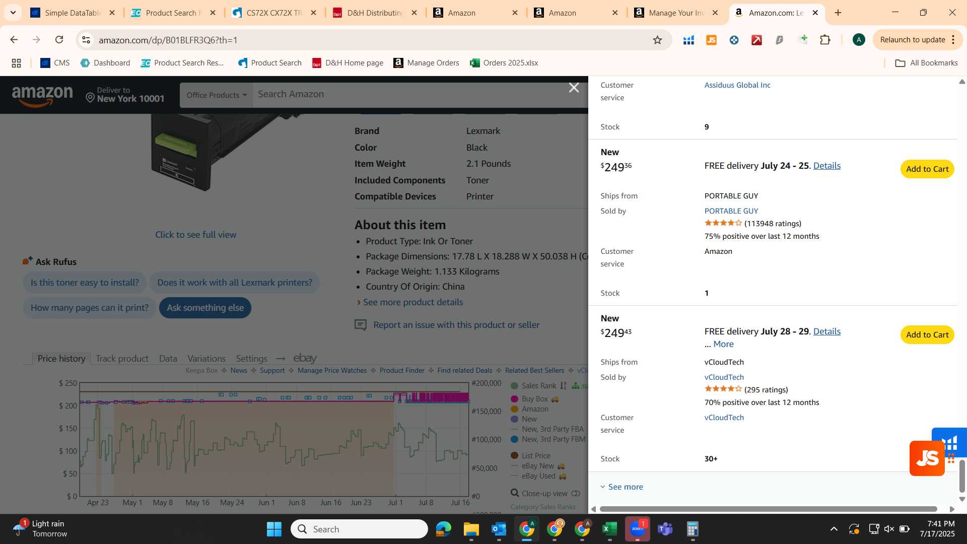Click the address bar URL
Viewport: 967px width, 544px height.
pos(168,40)
